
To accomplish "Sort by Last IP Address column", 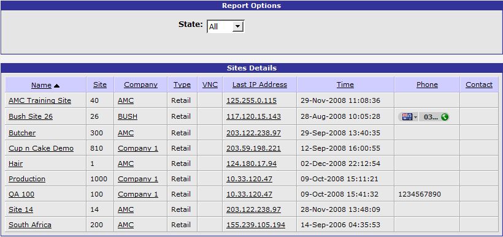I will click(x=259, y=85).
